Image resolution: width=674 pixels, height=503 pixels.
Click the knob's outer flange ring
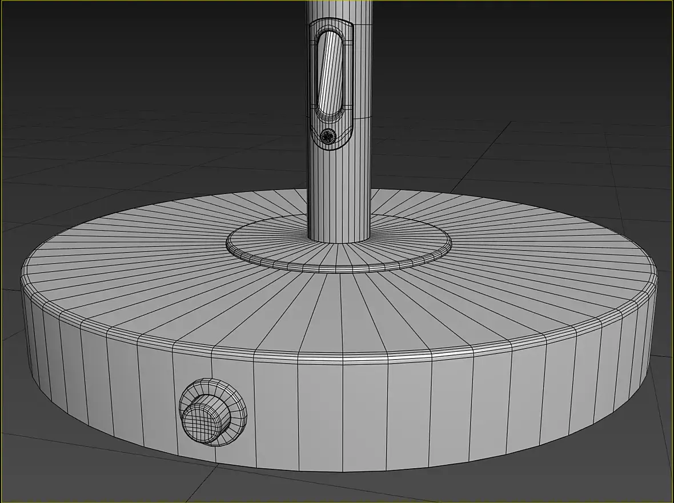tap(238, 397)
